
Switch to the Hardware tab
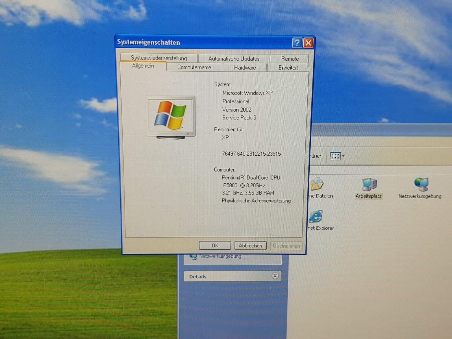pyautogui.click(x=245, y=68)
